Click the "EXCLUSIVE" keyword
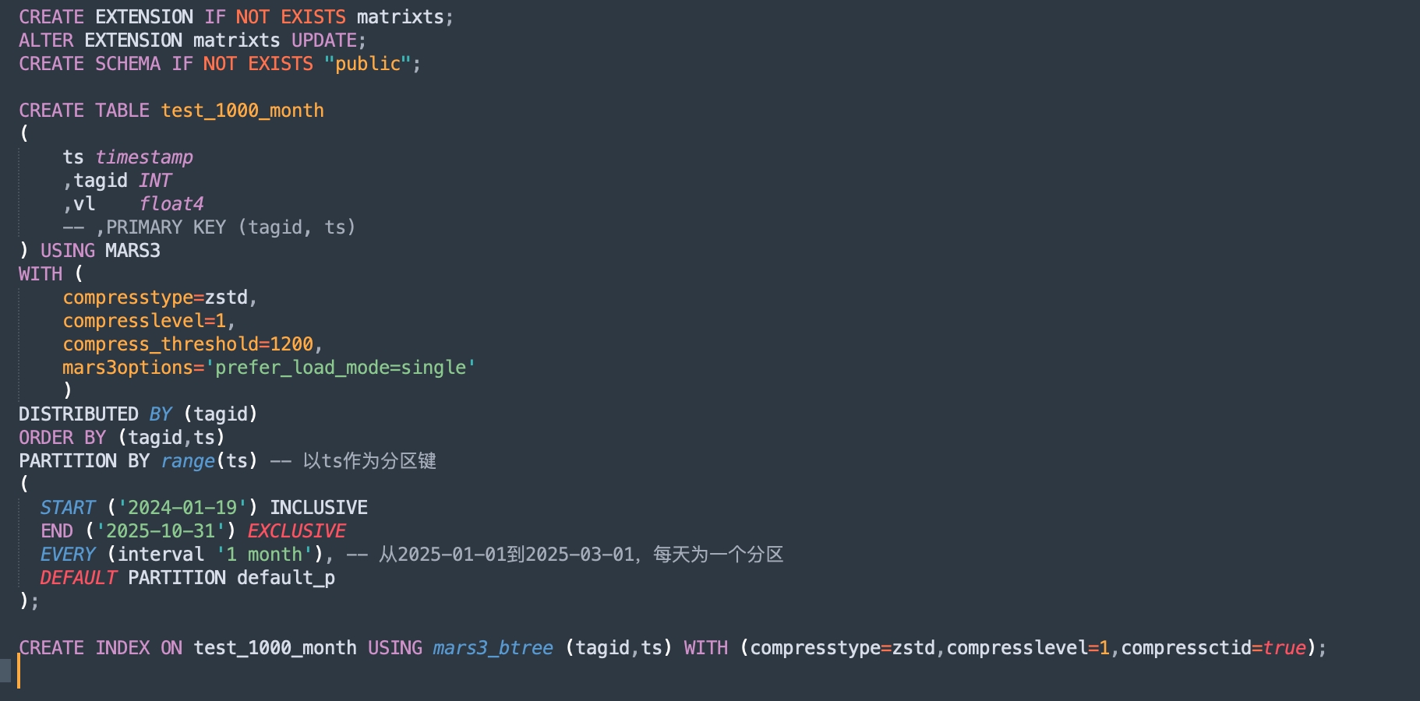 296,531
